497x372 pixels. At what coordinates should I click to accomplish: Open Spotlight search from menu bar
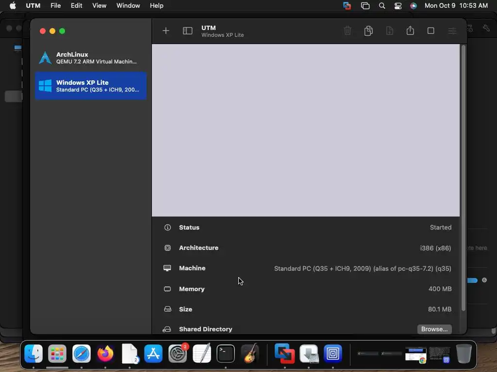click(x=382, y=6)
